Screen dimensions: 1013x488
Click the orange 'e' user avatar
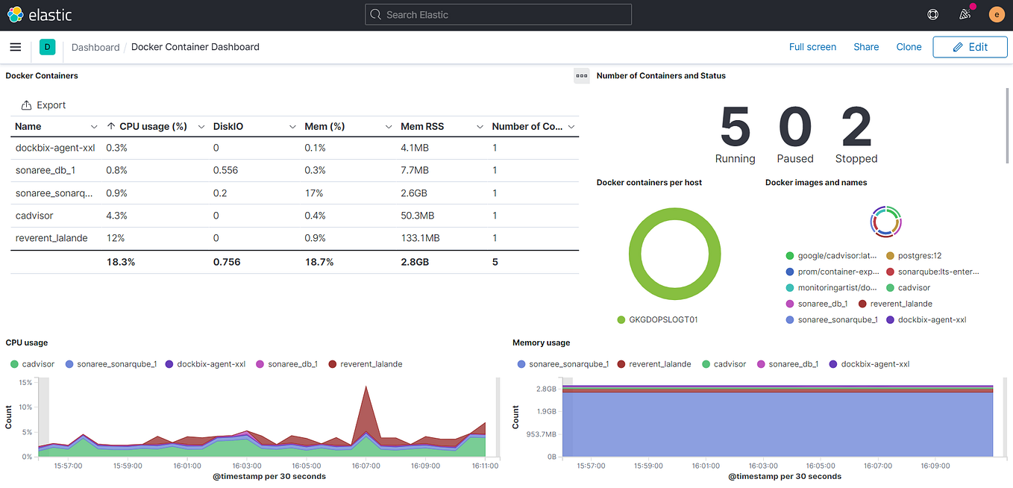click(997, 14)
